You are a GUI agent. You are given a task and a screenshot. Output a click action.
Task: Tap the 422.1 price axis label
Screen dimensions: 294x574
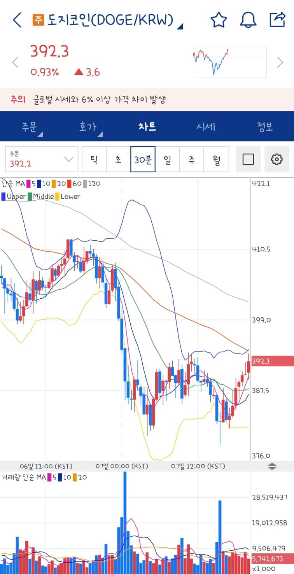[x=261, y=184]
